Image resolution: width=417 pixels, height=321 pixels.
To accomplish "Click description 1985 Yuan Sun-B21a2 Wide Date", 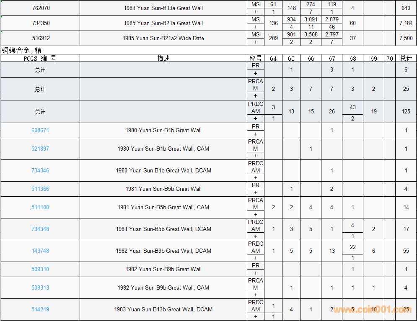I will (163, 38).
